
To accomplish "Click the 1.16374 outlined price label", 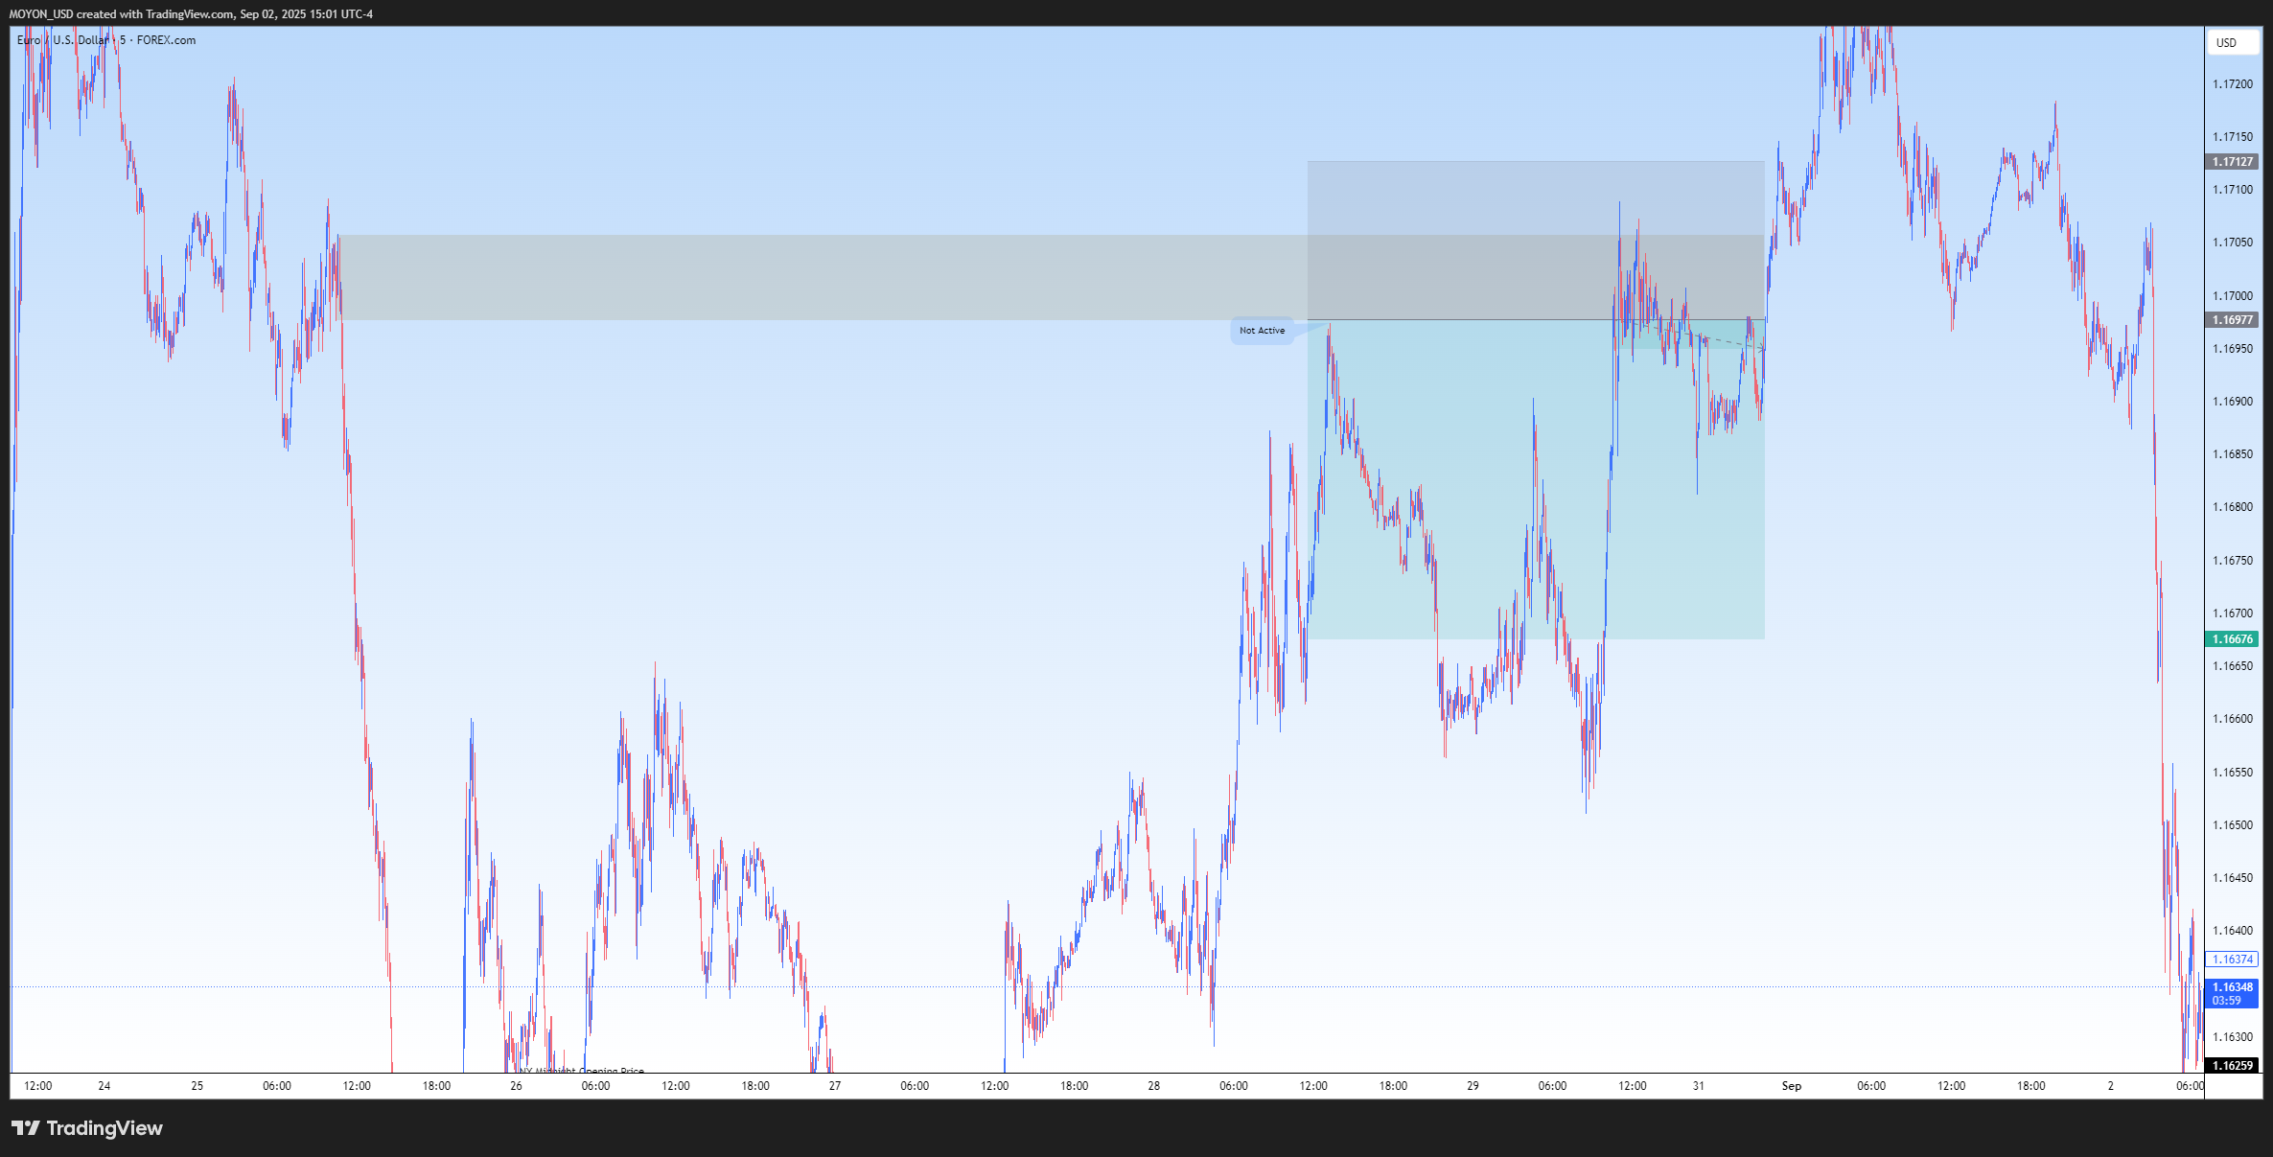I will tap(2233, 960).
